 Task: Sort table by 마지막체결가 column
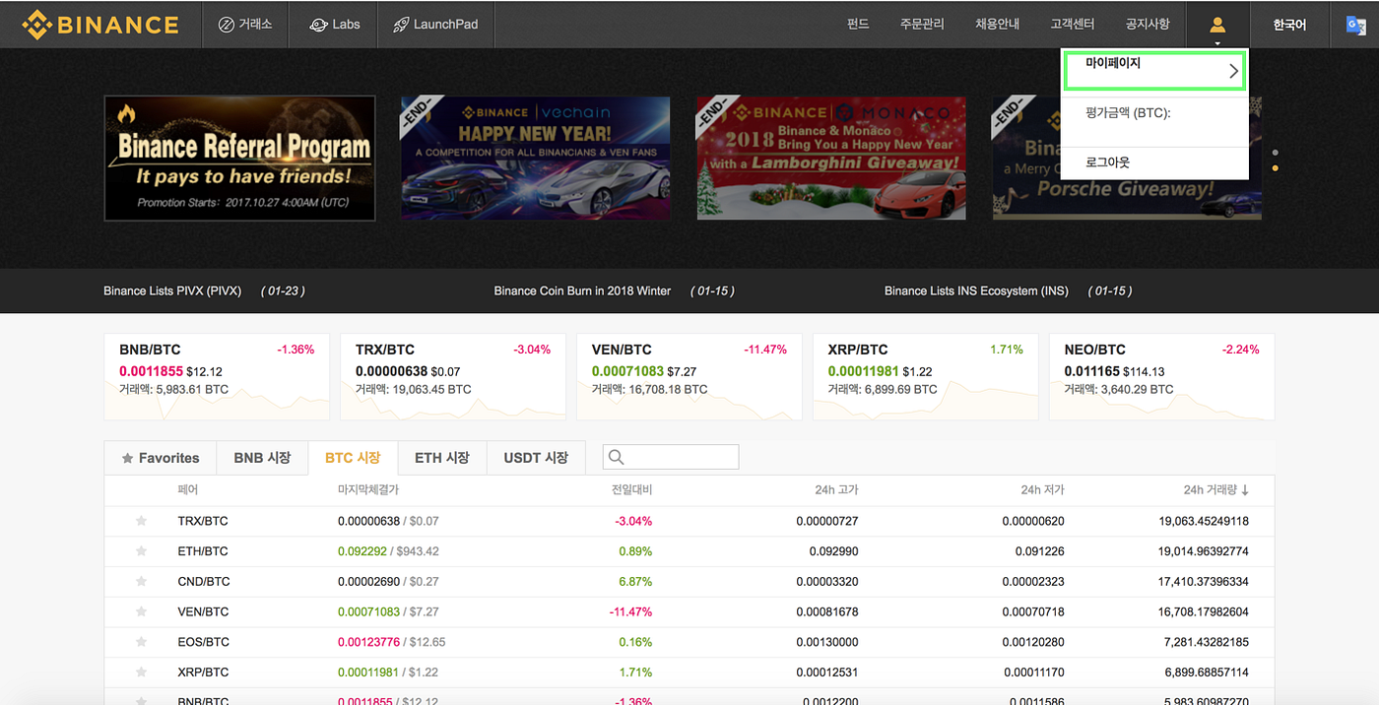(x=367, y=490)
